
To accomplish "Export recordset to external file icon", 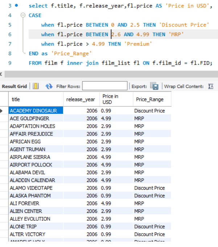I will coord(154,86).
